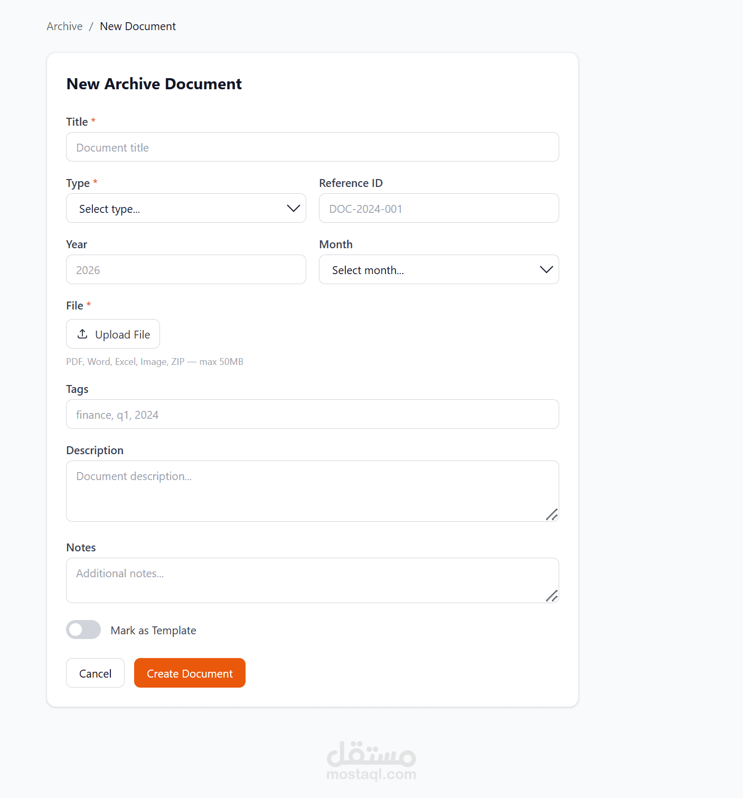Screen dimensions: 743x798
Task: Click the Mark as Template label
Action: [153, 631]
